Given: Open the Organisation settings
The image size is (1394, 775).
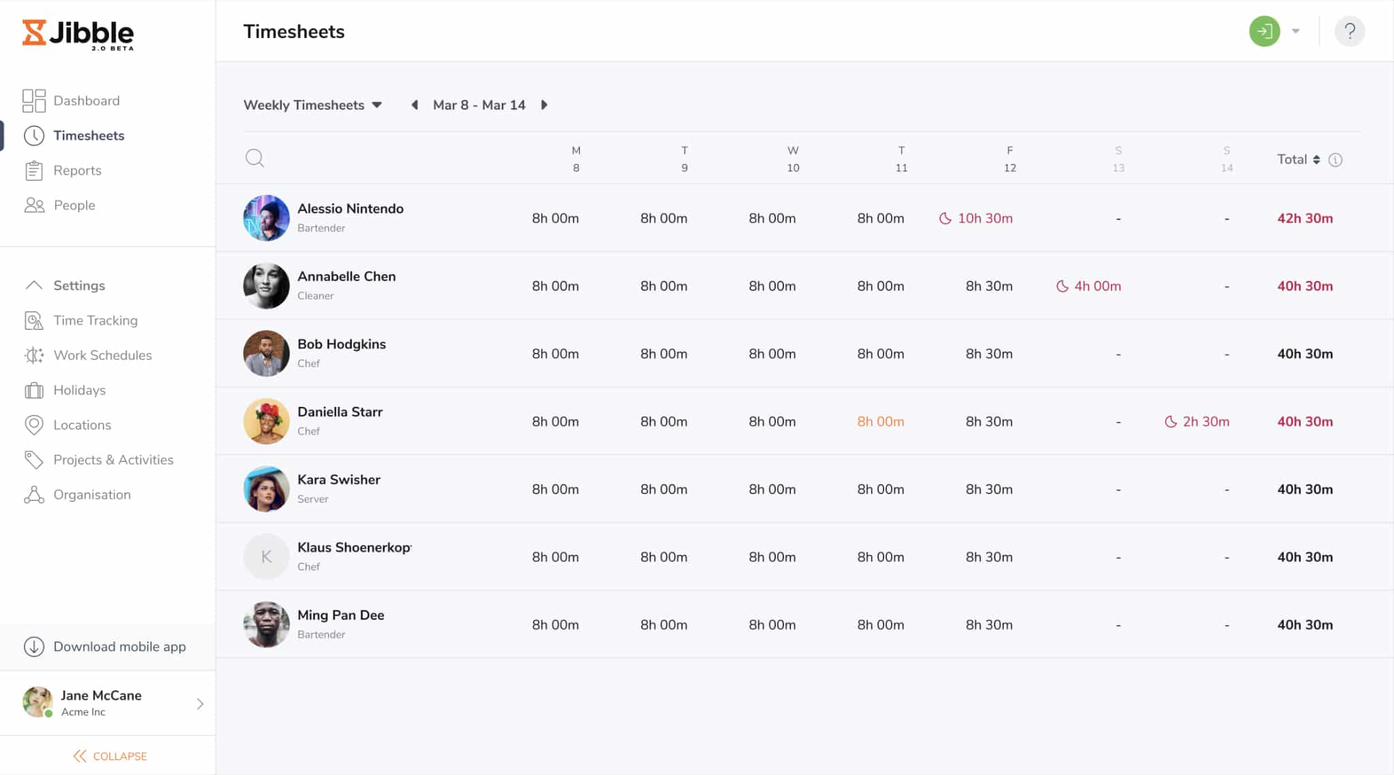Looking at the screenshot, I should (x=92, y=494).
